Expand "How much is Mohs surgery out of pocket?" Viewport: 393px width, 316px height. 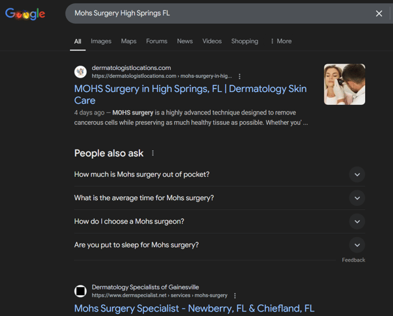pos(357,174)
